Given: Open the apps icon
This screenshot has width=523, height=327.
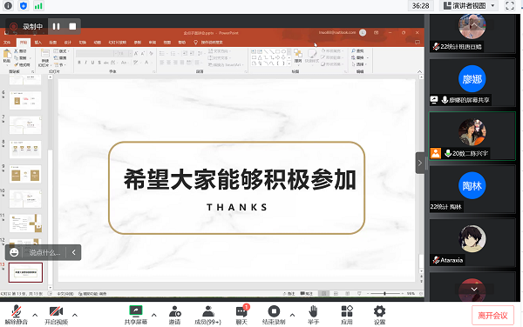Looking at the screenshot, I should [x=347, y=311].
